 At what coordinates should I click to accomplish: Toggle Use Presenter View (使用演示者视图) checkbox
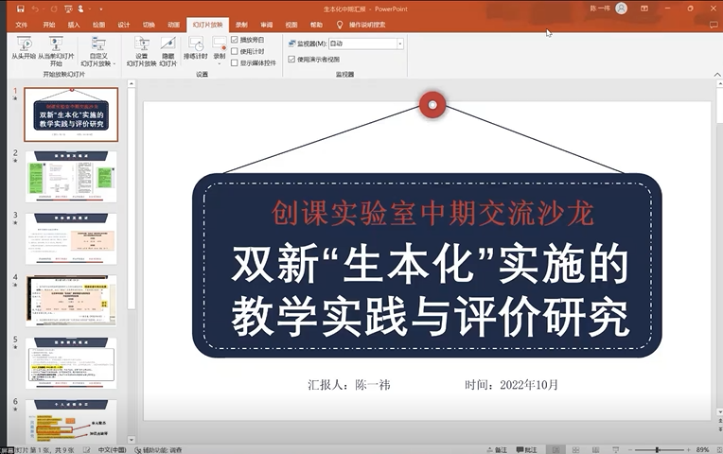(x=291, y=59)
